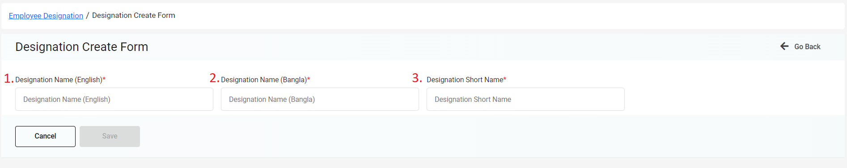Click the Go Back left arrow icon
This screenshot has height=168, width=847.
784,46
